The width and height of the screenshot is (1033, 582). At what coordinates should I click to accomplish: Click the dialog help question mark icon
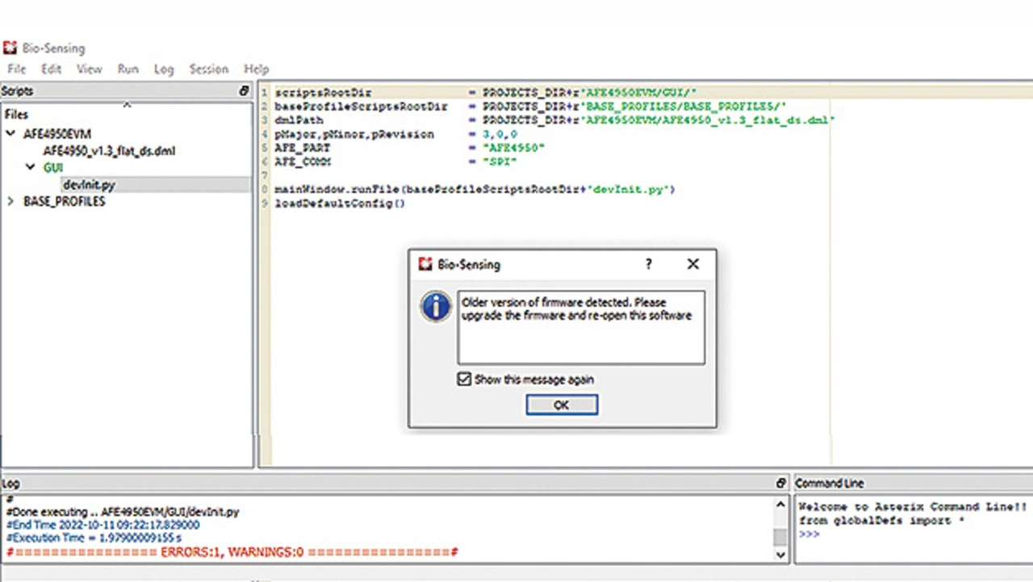coord(648,264)
